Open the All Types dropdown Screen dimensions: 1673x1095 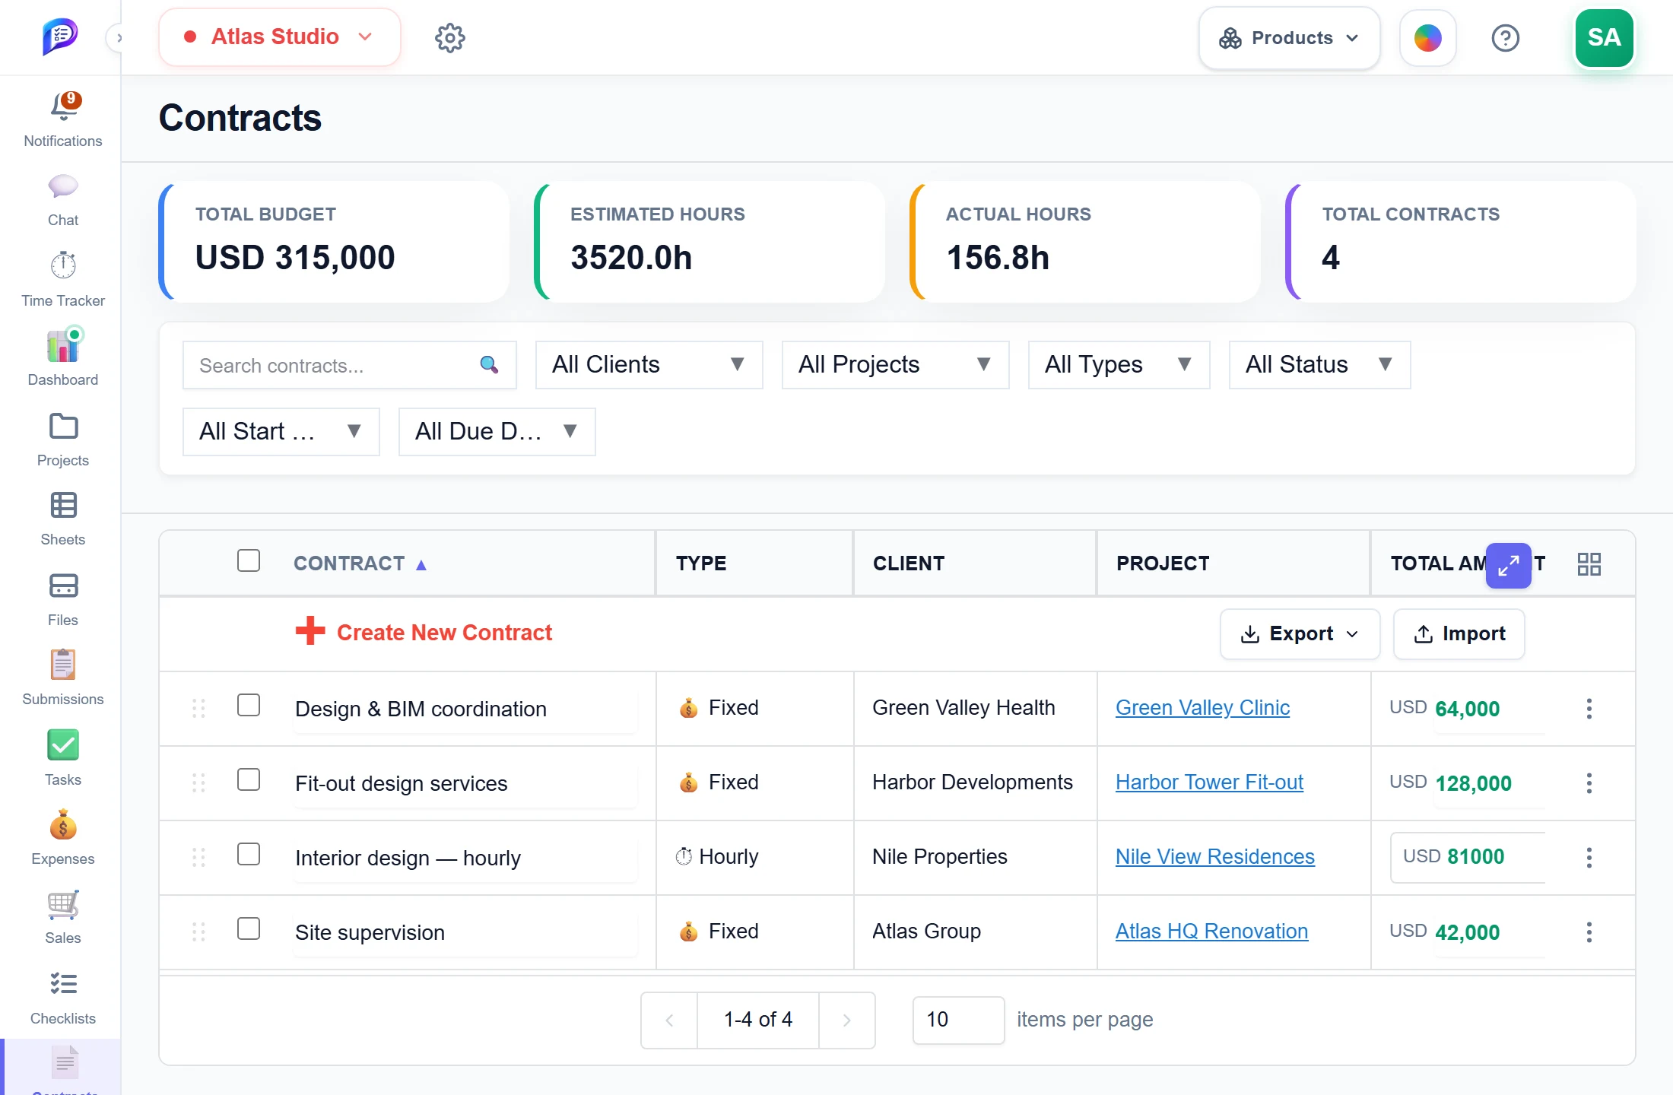click(1119, 365)
